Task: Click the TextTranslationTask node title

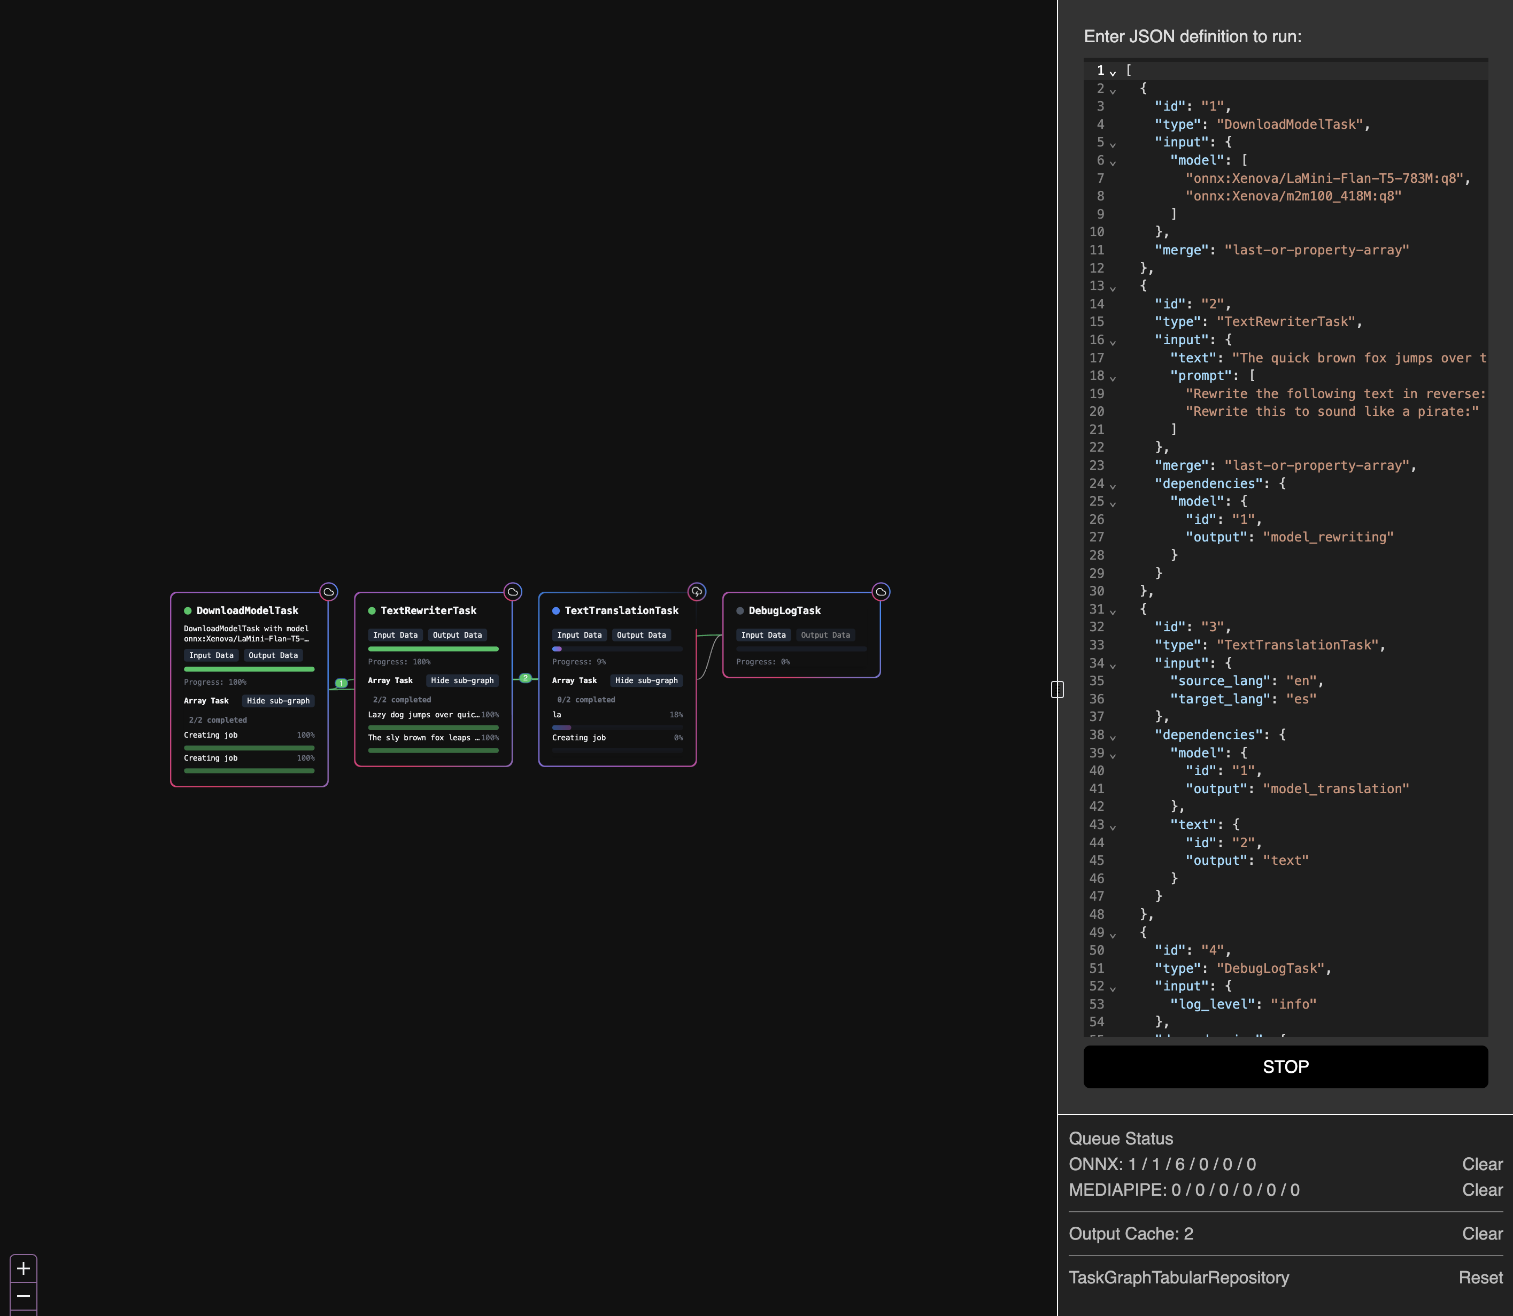Action: click(x=621, y=611)
